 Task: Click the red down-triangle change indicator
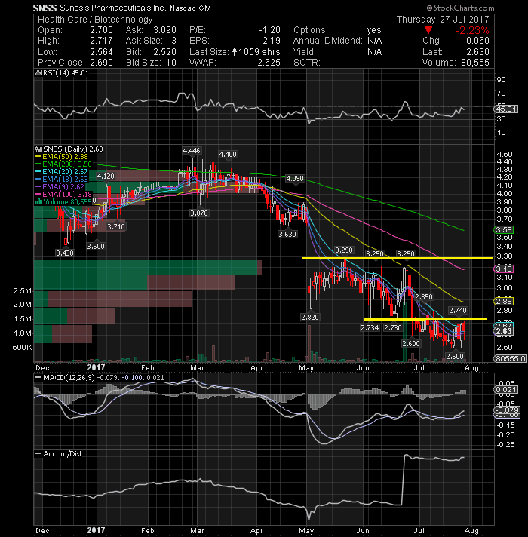[x=428, y=30]
